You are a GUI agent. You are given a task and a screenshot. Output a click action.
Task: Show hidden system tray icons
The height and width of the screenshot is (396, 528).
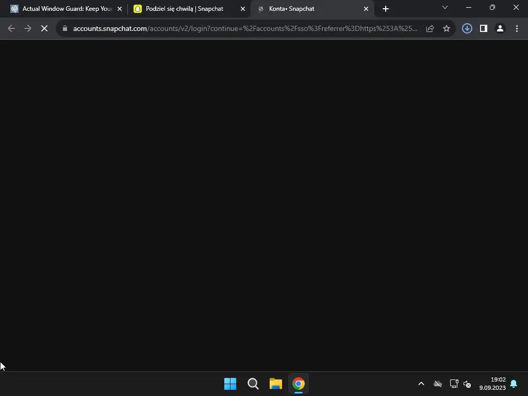(421, 384)
